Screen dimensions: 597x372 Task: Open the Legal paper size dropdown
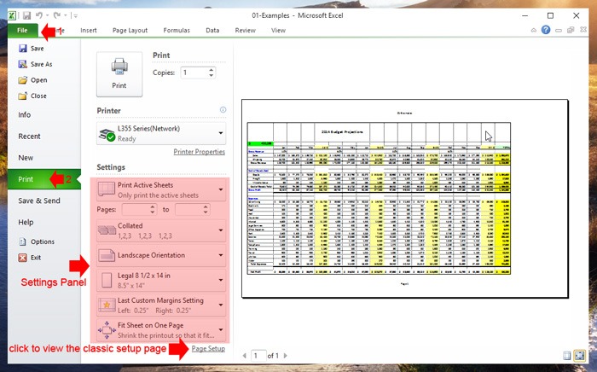point(161,280)
